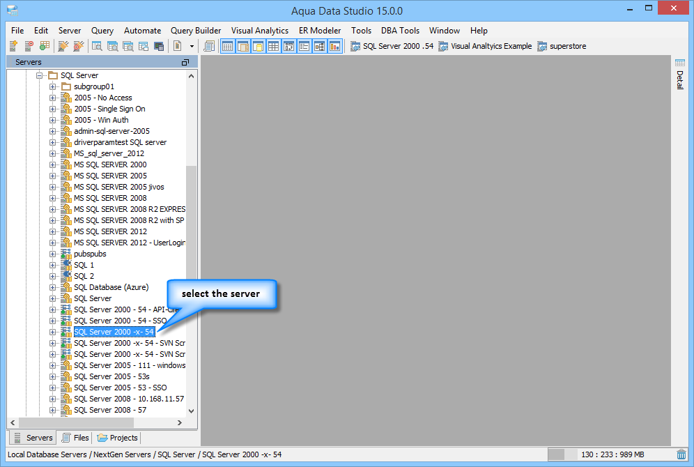Open the Visual Analtyics Example shortcut
The width and height of the screenshot is (694, 467).
[485, 46]
